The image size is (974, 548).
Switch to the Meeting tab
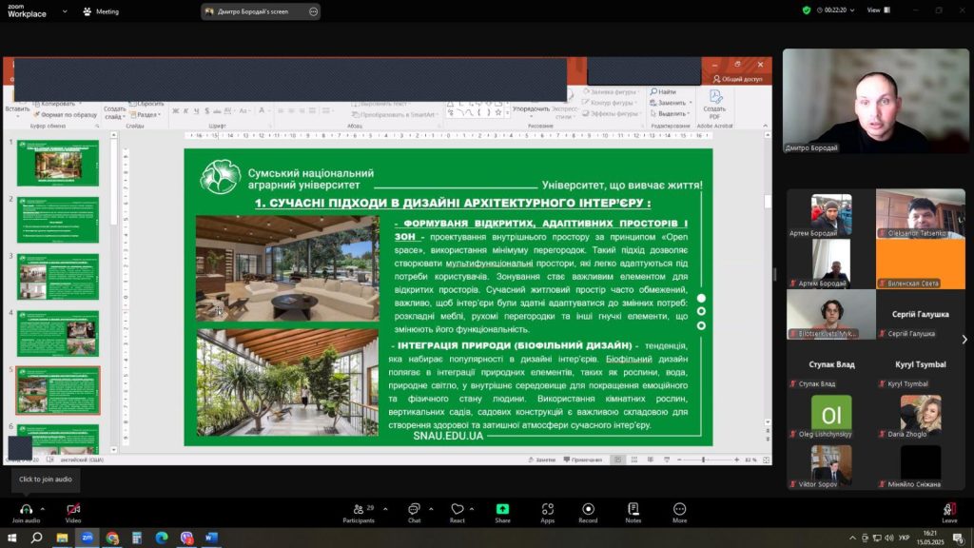[x=101, y=11]
